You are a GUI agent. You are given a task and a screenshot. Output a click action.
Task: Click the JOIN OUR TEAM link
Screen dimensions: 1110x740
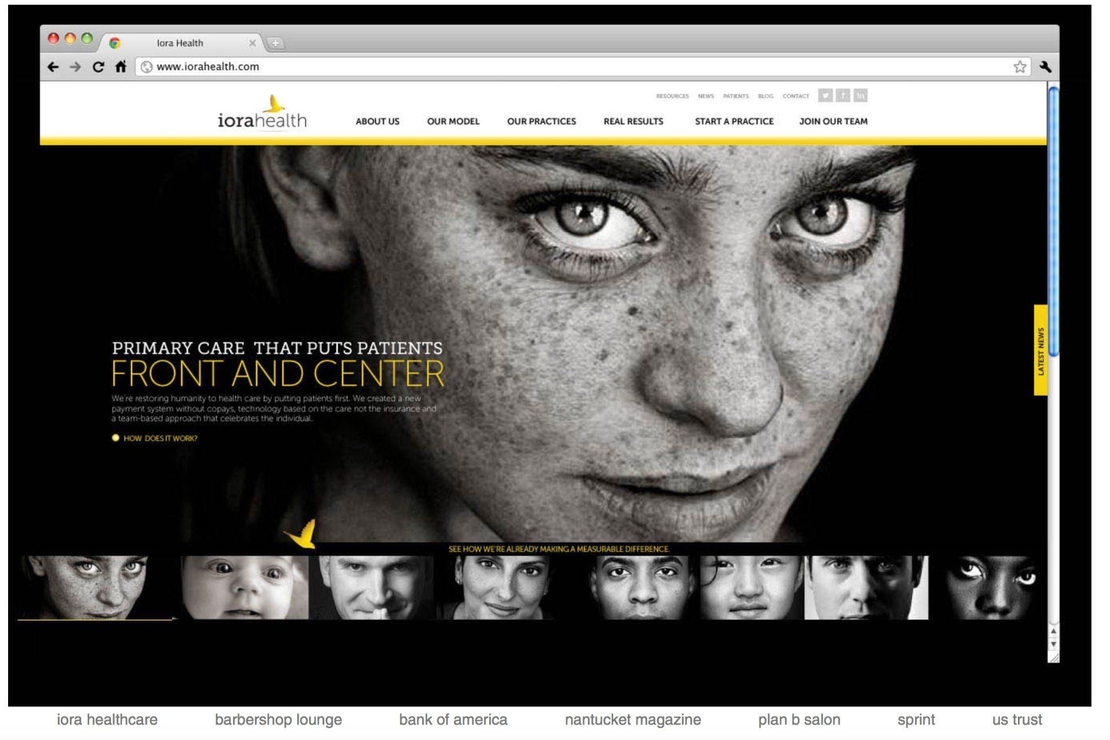pos(832,122)
